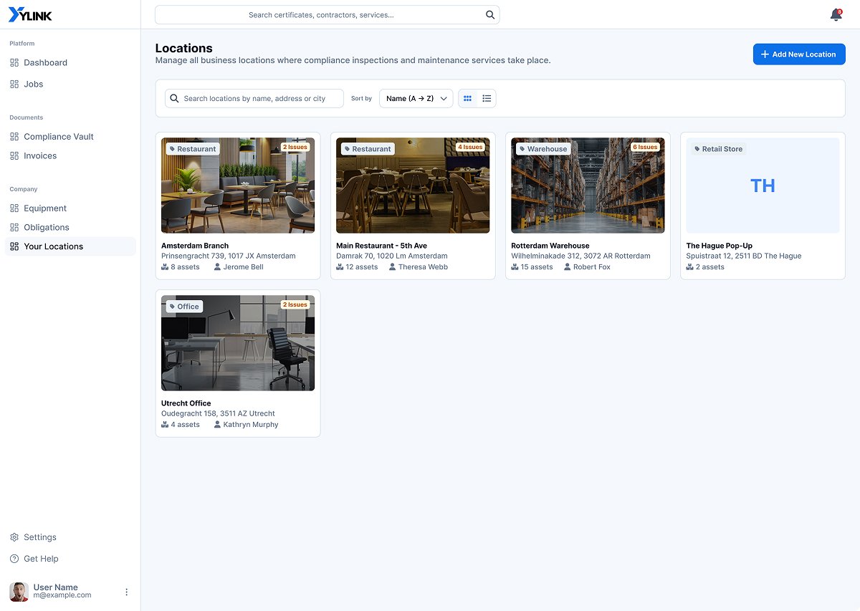Open the user profile three-dot menu
The height and width of the screenshot is (611, 860).
(x=127, y=592)
